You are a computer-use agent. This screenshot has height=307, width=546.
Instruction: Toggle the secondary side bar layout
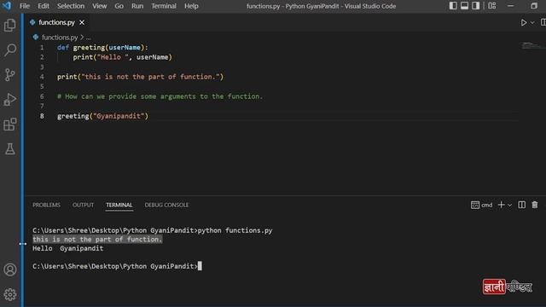(x=476, y=6)
